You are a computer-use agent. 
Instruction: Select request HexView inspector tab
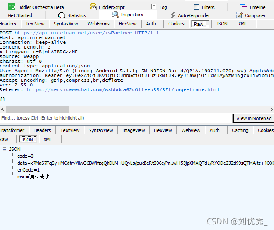click(128, 24)
